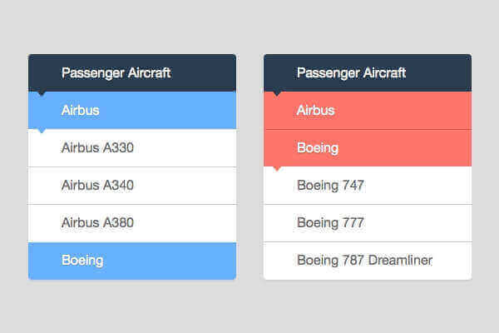The height and width of the screenshot is (333, 499).
Task: Click the white arrow beneath the red Boeing row
Action: point(277,169)
